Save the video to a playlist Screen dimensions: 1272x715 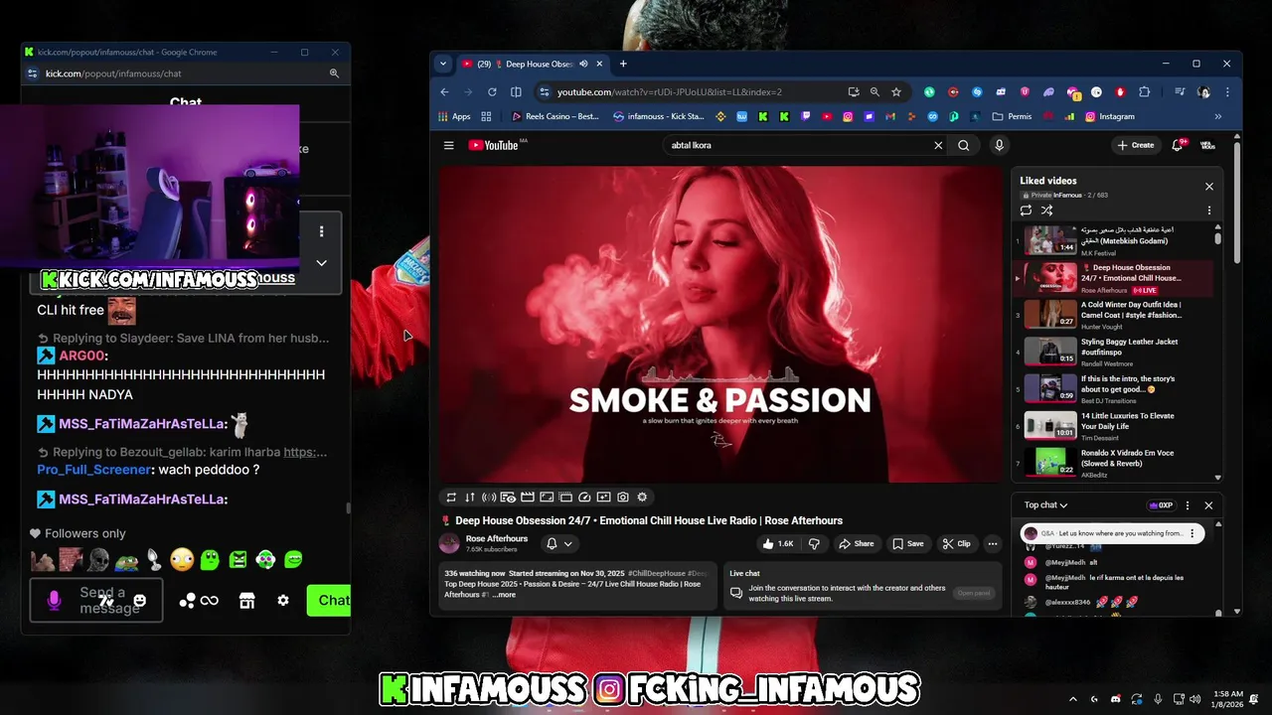[x=907, y=543]
